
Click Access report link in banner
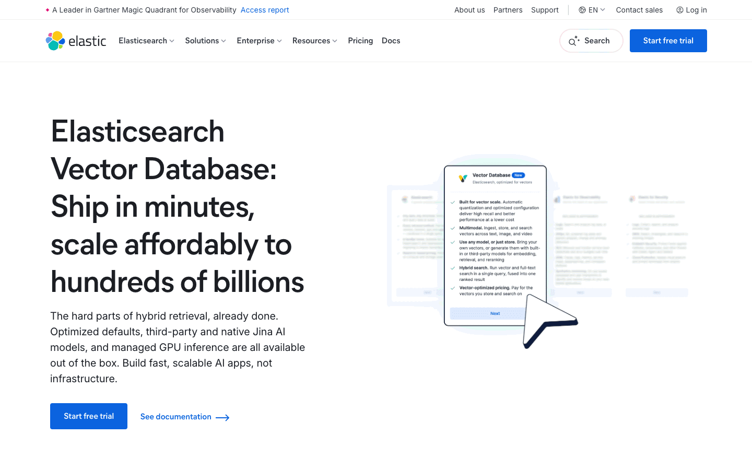(265, 10)
